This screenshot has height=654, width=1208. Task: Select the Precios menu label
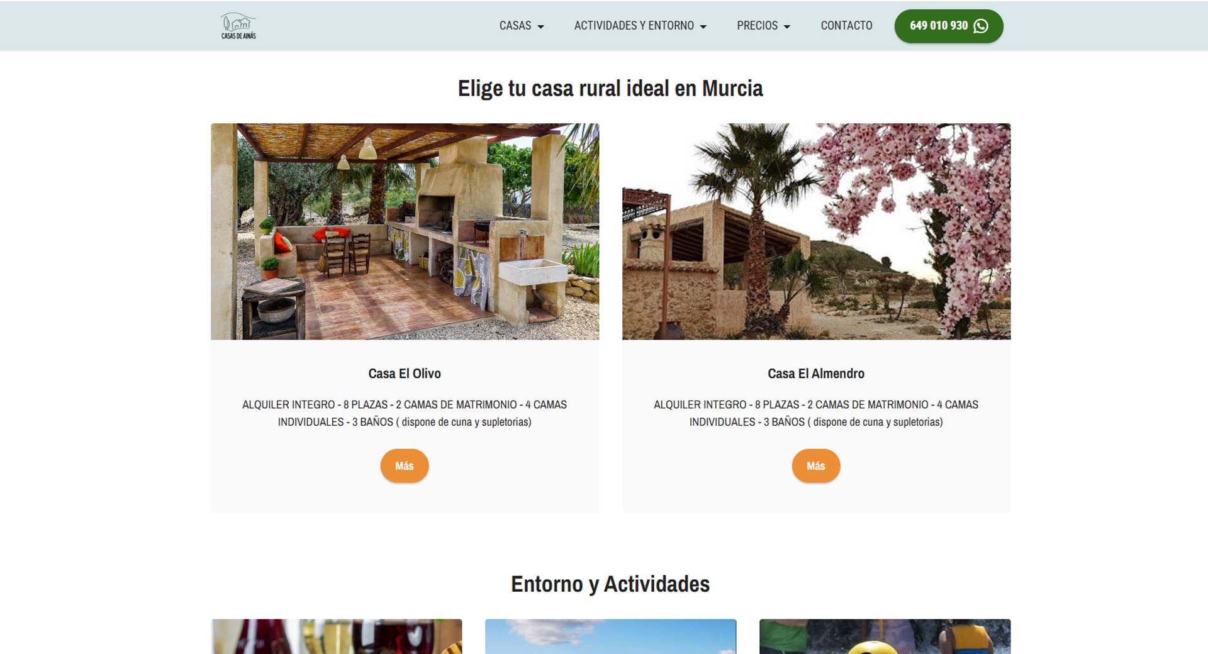[757, 26]
